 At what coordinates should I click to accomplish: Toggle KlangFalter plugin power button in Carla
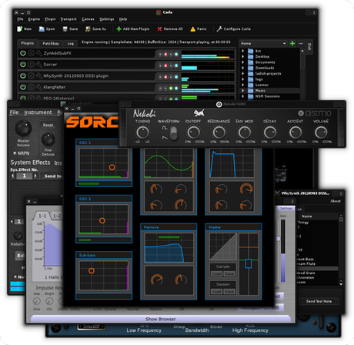23,87
